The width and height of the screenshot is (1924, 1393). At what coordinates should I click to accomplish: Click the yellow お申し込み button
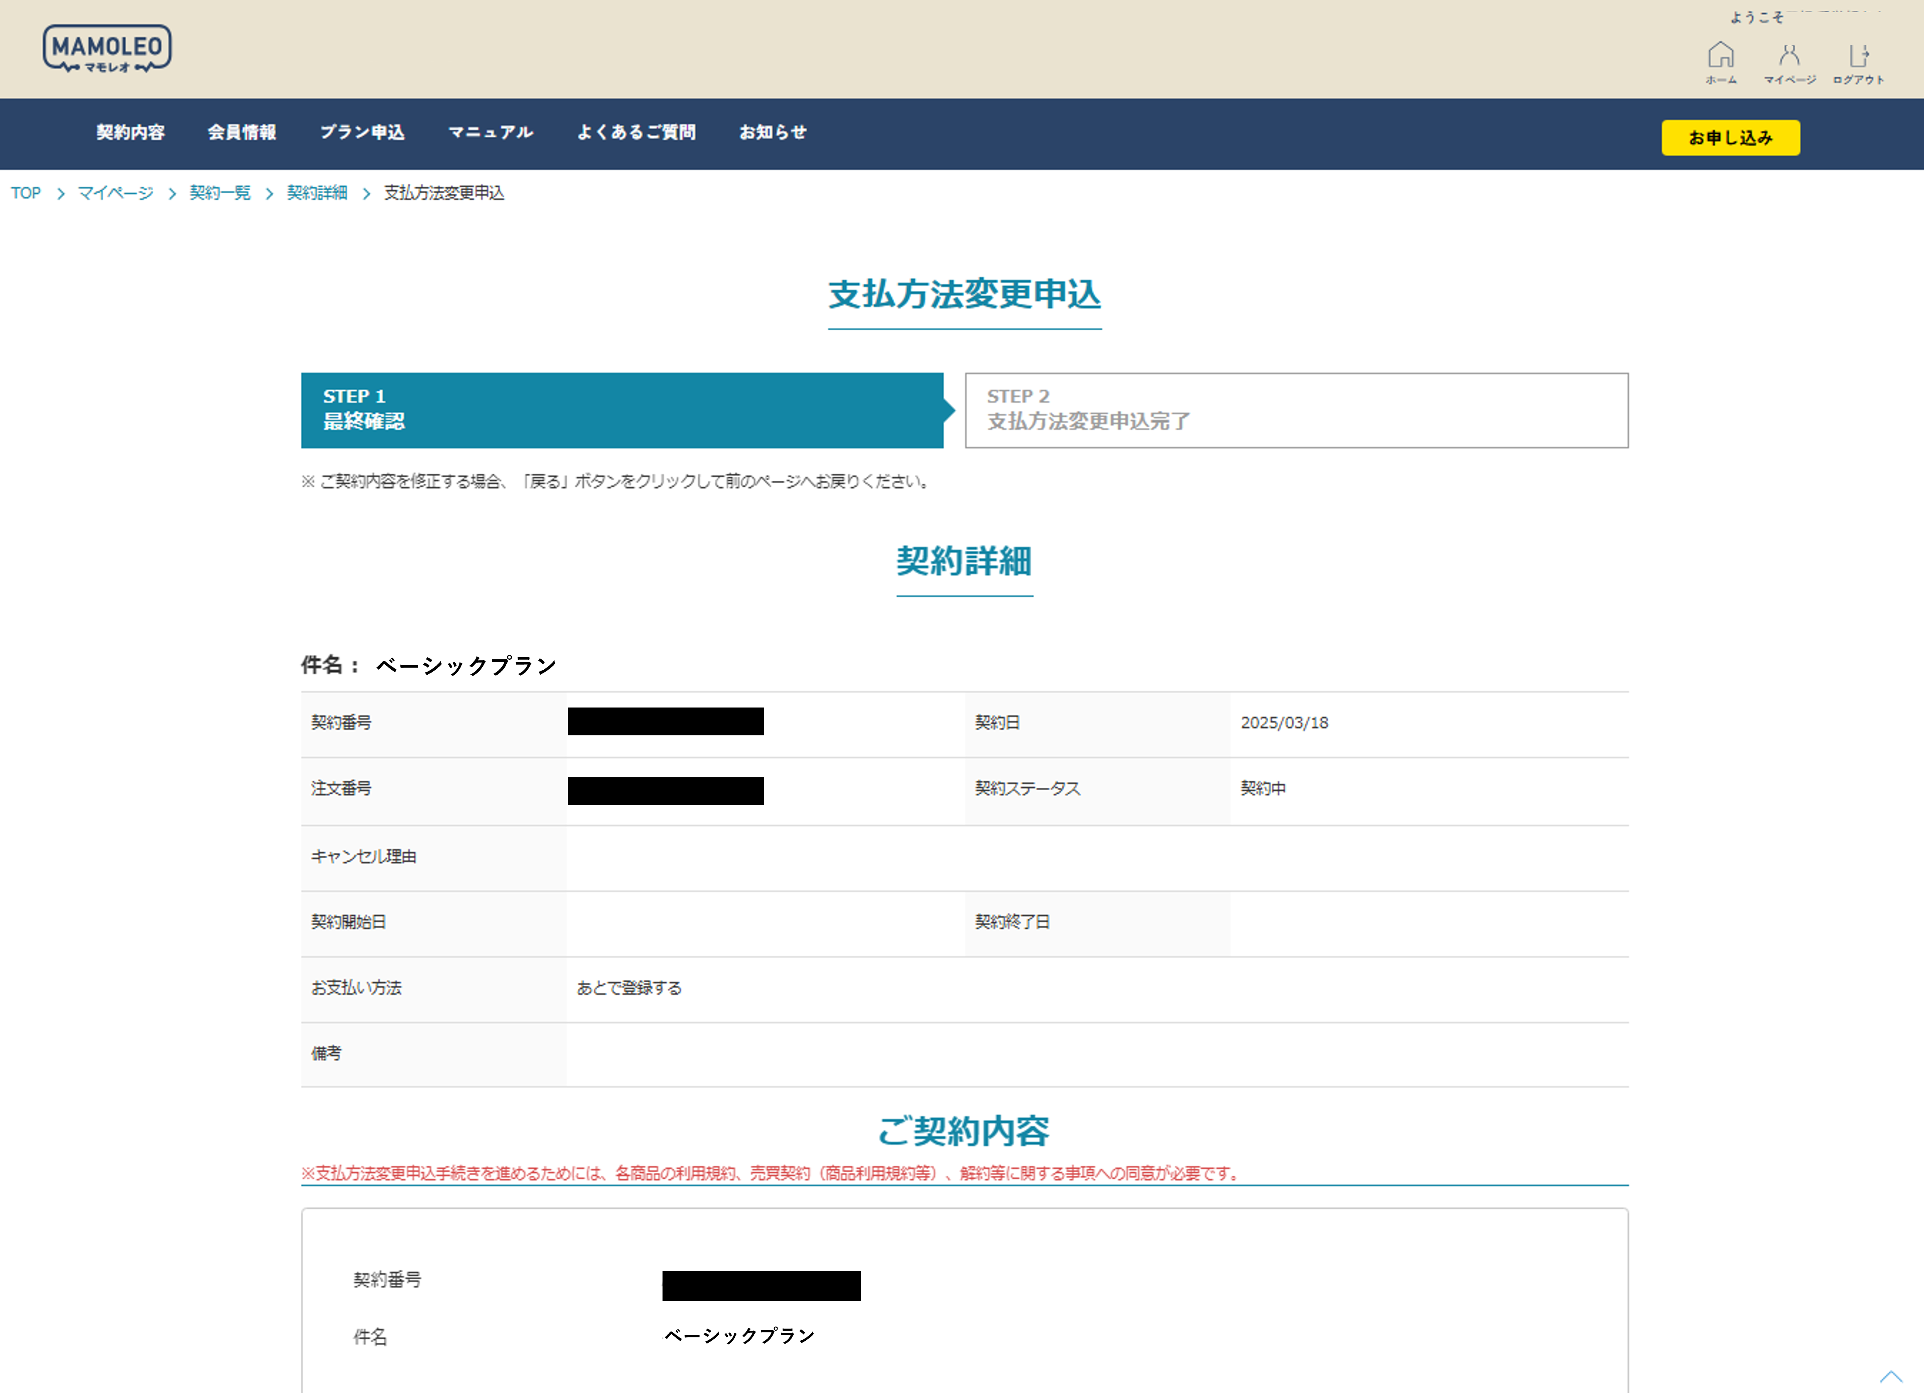click(x=1730, y=138)
